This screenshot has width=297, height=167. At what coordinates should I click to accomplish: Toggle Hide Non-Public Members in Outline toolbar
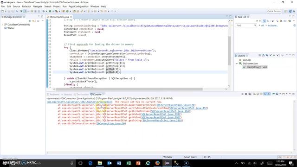274,55
